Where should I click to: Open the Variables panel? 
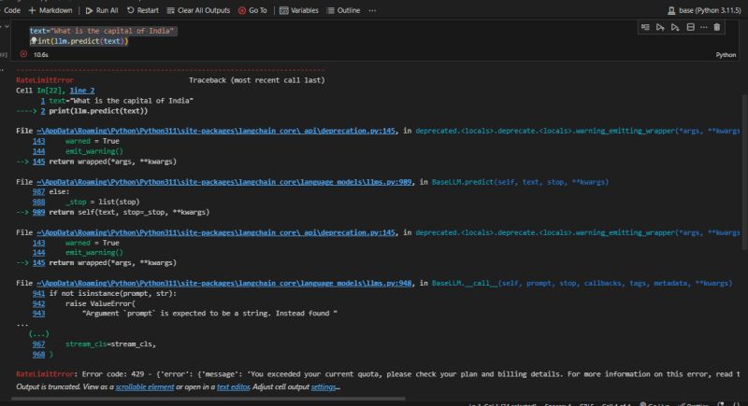click(x=299, y=10)
